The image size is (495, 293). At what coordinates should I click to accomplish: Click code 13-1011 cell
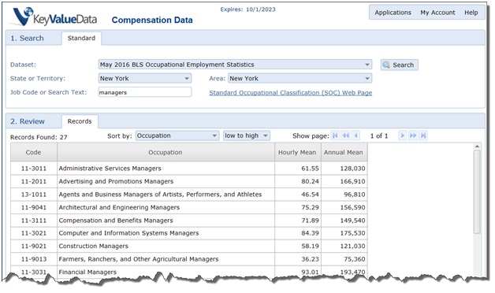pyautogui.click(x=34, y=195)
